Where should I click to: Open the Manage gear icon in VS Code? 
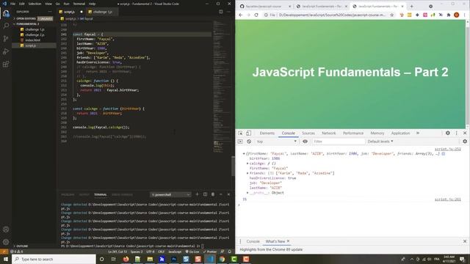point(6,242)
